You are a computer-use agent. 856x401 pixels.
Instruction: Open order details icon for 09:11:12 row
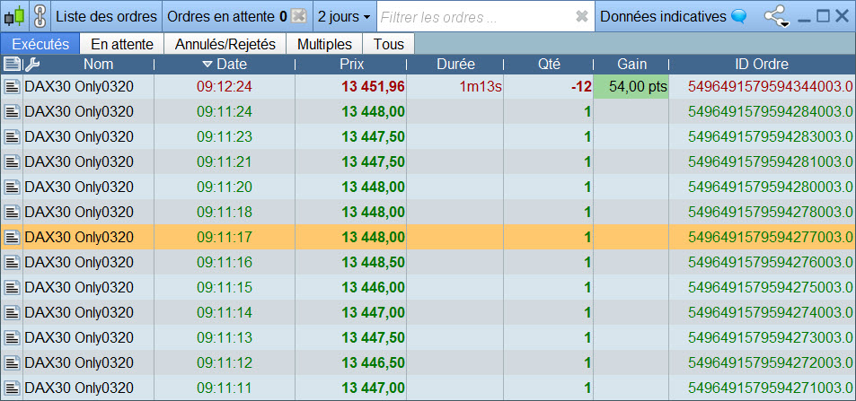(x=12, y=362)
